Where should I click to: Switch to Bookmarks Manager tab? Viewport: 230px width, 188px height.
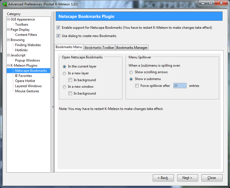[132, 48]
